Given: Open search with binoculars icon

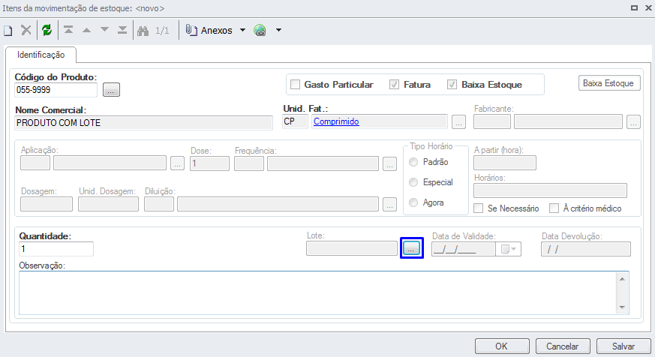Looking at the screenshot, I should pos(143,31).
